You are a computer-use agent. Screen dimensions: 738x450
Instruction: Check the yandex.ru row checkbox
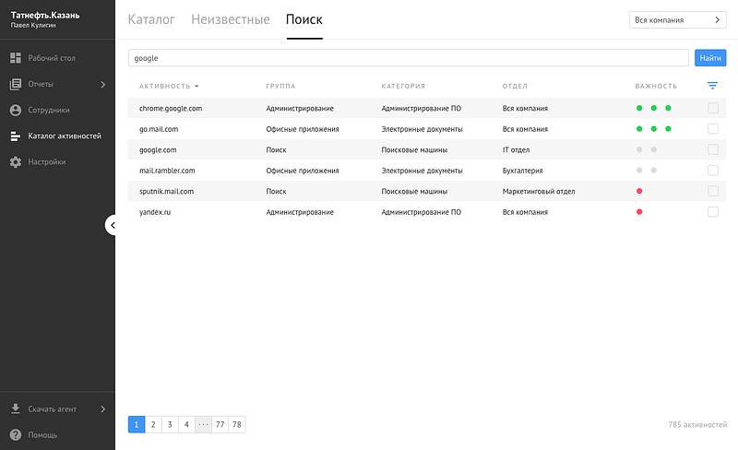(x=713, y=211)
